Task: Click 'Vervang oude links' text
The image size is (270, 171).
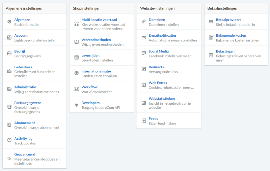Action: [163, 72]
